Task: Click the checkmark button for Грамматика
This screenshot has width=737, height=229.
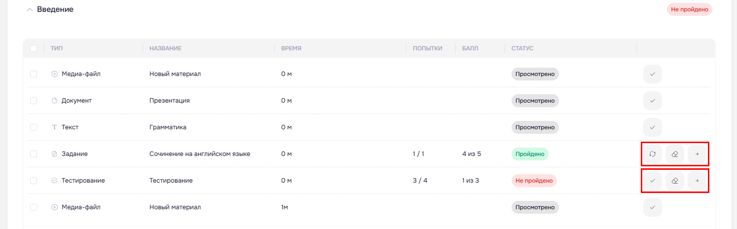Action: point(652,127)
